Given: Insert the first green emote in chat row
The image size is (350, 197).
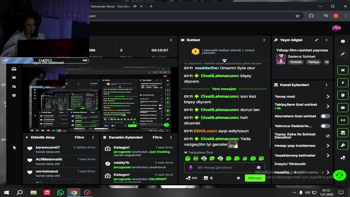Looking at the screenshot, I should pos(188,158).
